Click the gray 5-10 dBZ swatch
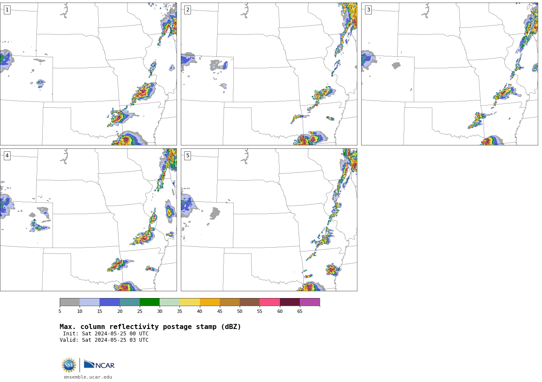 point(69,302)
